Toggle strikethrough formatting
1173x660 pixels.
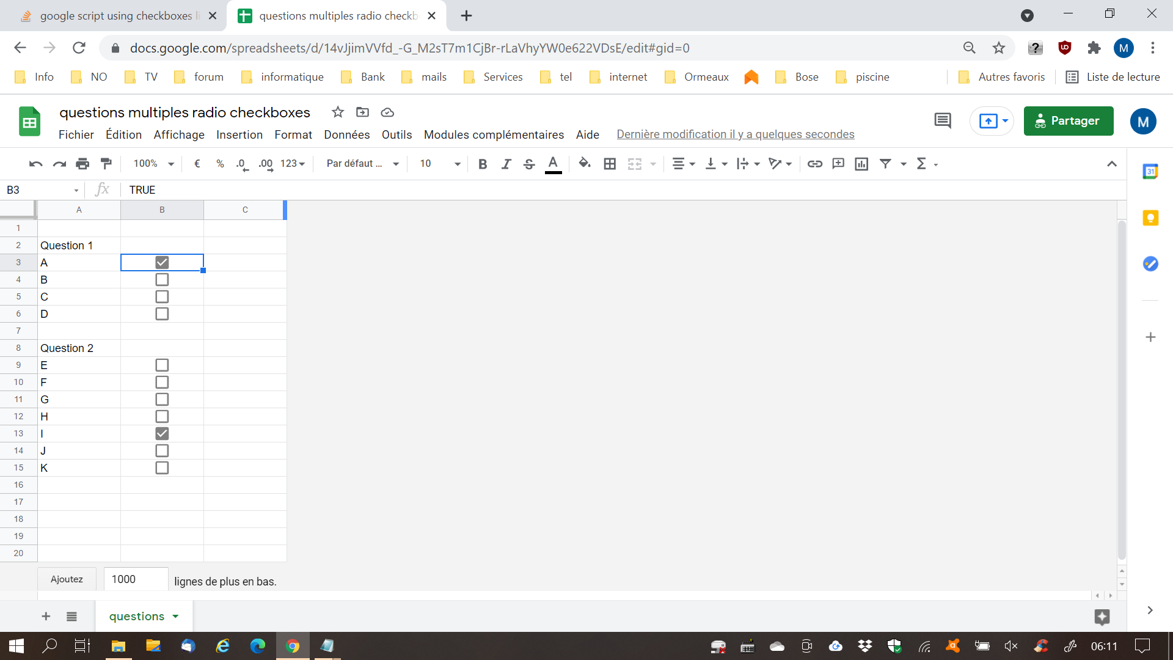coord(529,163)
